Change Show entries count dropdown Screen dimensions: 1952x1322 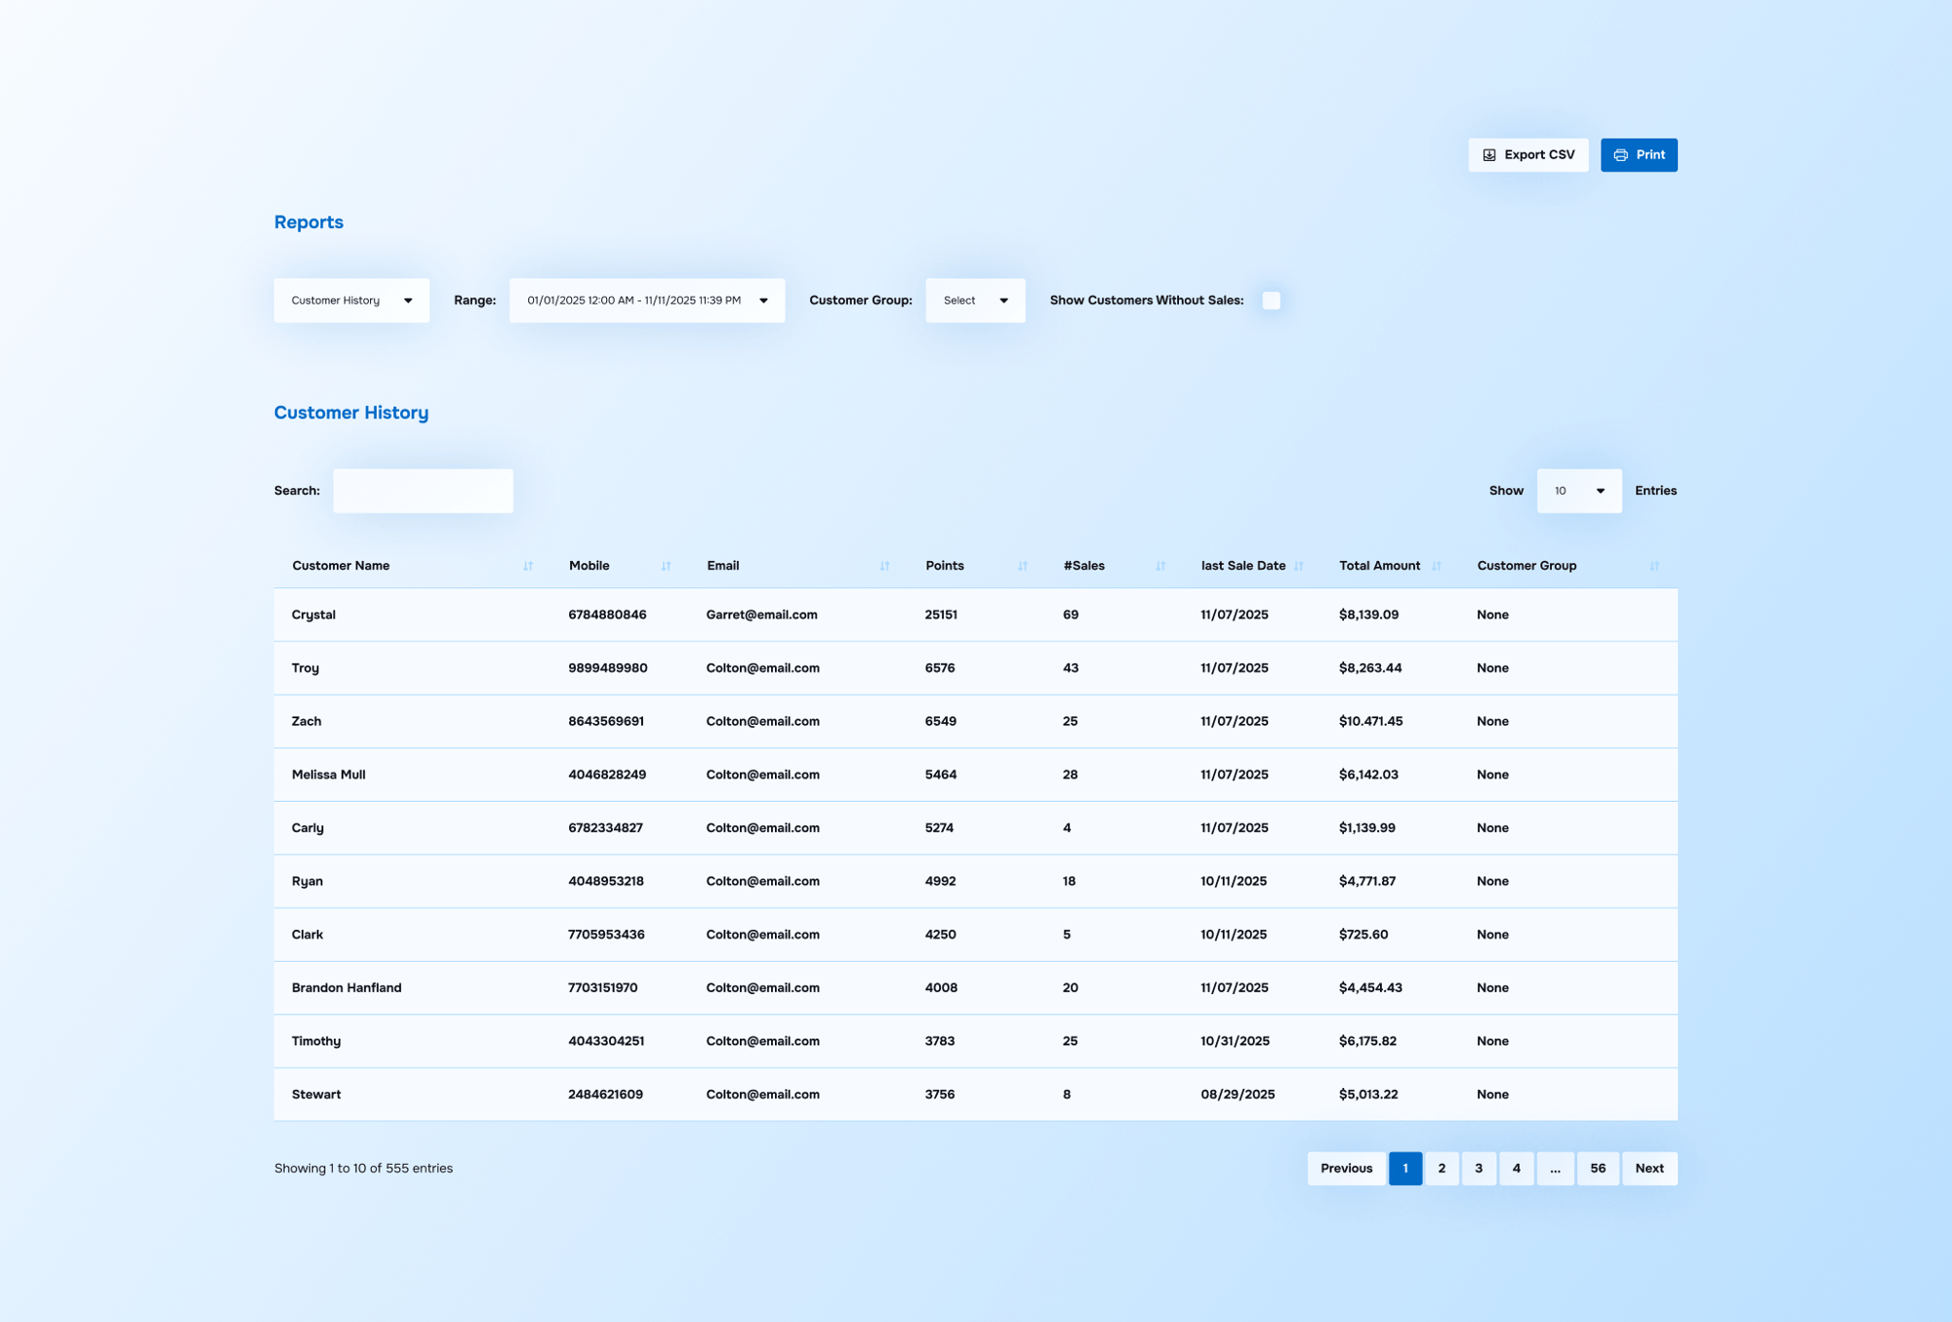(1578, 491)
